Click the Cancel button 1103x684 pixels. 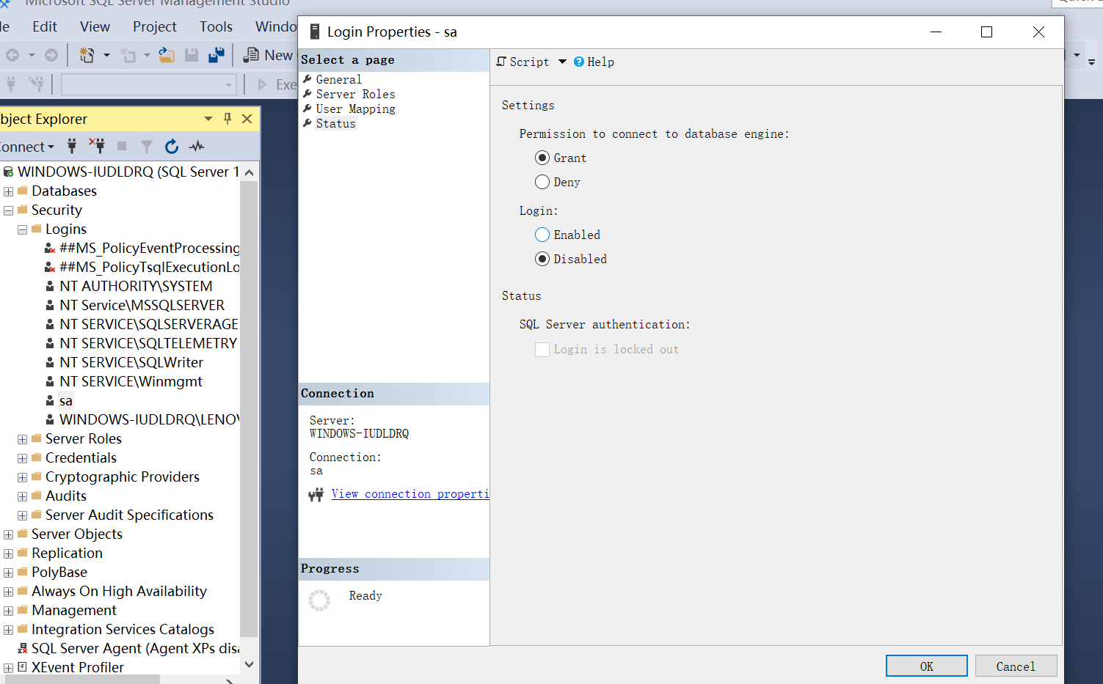(x=1016, y=666)
